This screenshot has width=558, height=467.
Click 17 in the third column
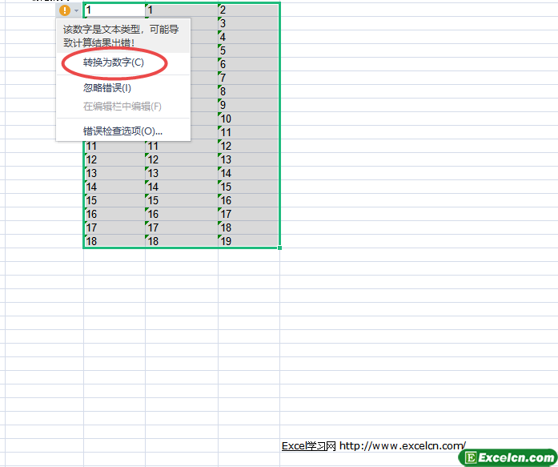click(x=248, y=214)
